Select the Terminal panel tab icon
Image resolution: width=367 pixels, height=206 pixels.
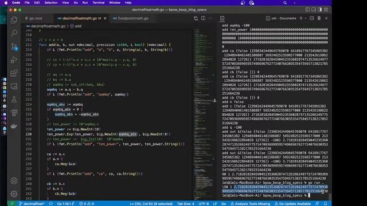tap(222, 18)
